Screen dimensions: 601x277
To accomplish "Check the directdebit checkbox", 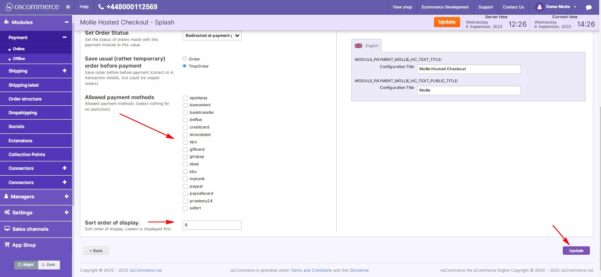I will click(185, 135).
